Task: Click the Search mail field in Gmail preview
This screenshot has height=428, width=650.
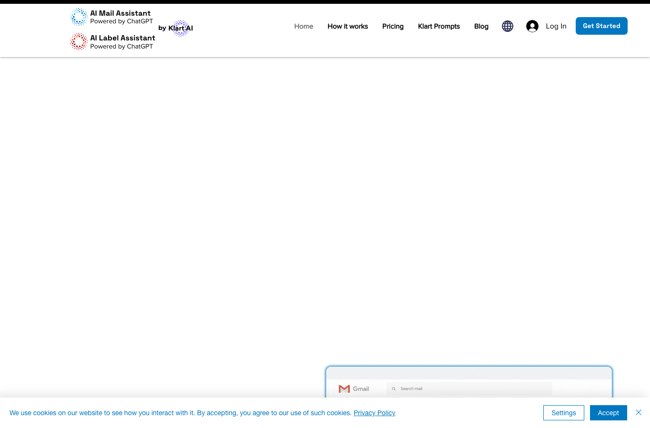Action: pos(469,389)
